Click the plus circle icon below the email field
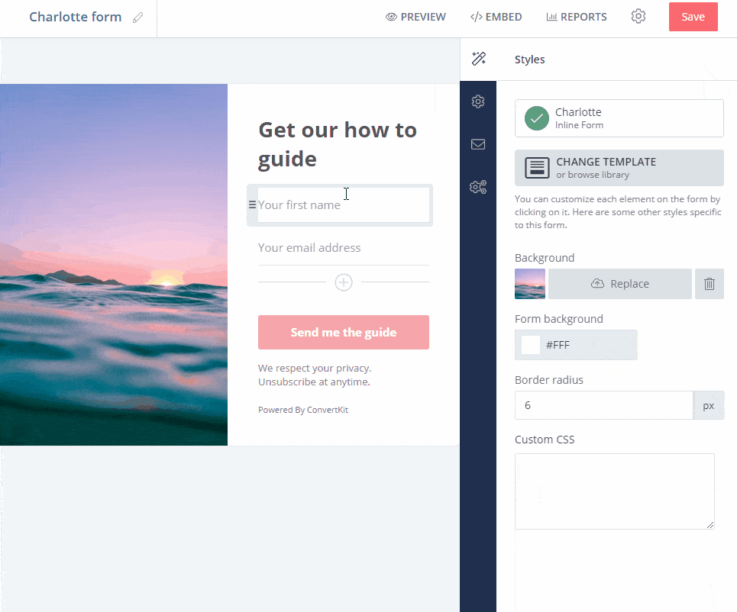This screenshot has width=737, height=612. [x=343, y=282]
